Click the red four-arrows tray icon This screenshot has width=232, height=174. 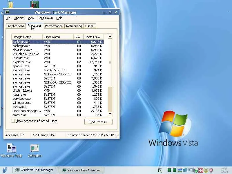tap(200, 170)
